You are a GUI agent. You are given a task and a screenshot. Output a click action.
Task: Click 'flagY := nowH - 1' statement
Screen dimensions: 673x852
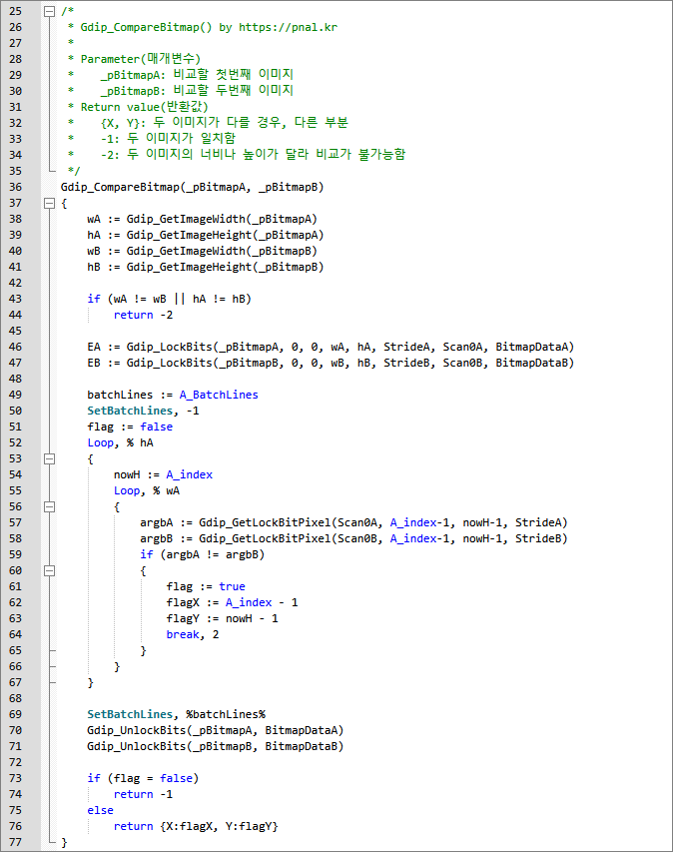(222, 618)
